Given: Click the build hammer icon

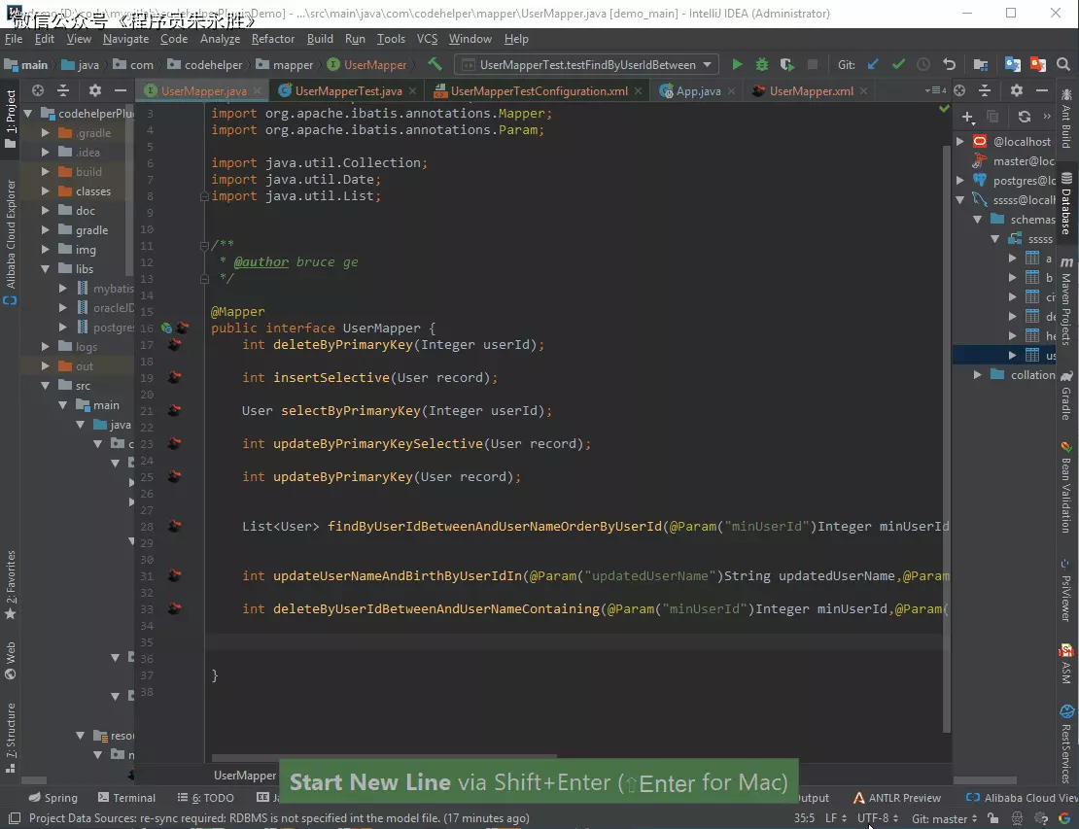Looking at the screenshot, I should pos(435,65).
